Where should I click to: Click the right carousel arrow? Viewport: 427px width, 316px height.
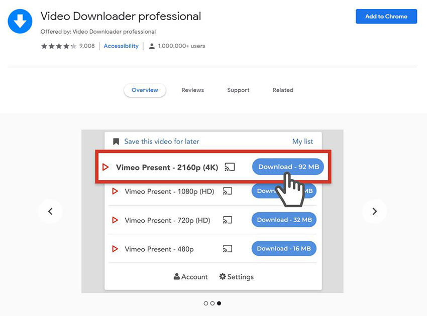374,211
